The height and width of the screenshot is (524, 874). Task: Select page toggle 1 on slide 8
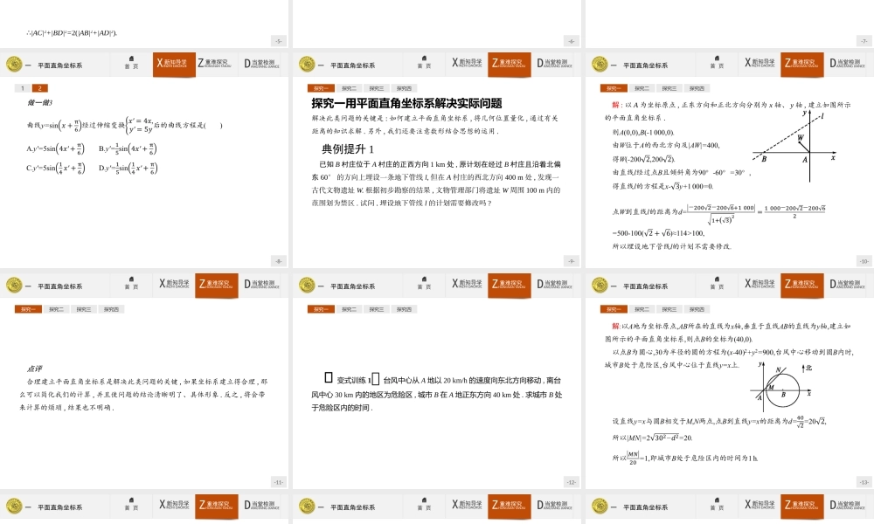pyautogui.click(x=22, y=87)
